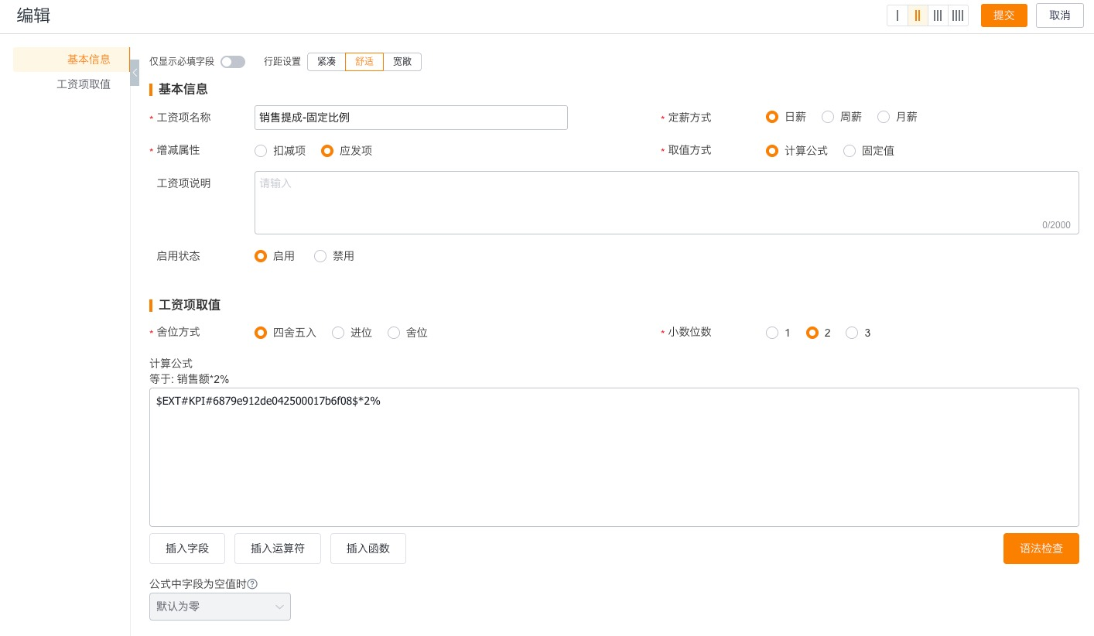Cancel editing via 取消 button
This screenshot has height=636, width=1094.
(x=1060, y=15)
